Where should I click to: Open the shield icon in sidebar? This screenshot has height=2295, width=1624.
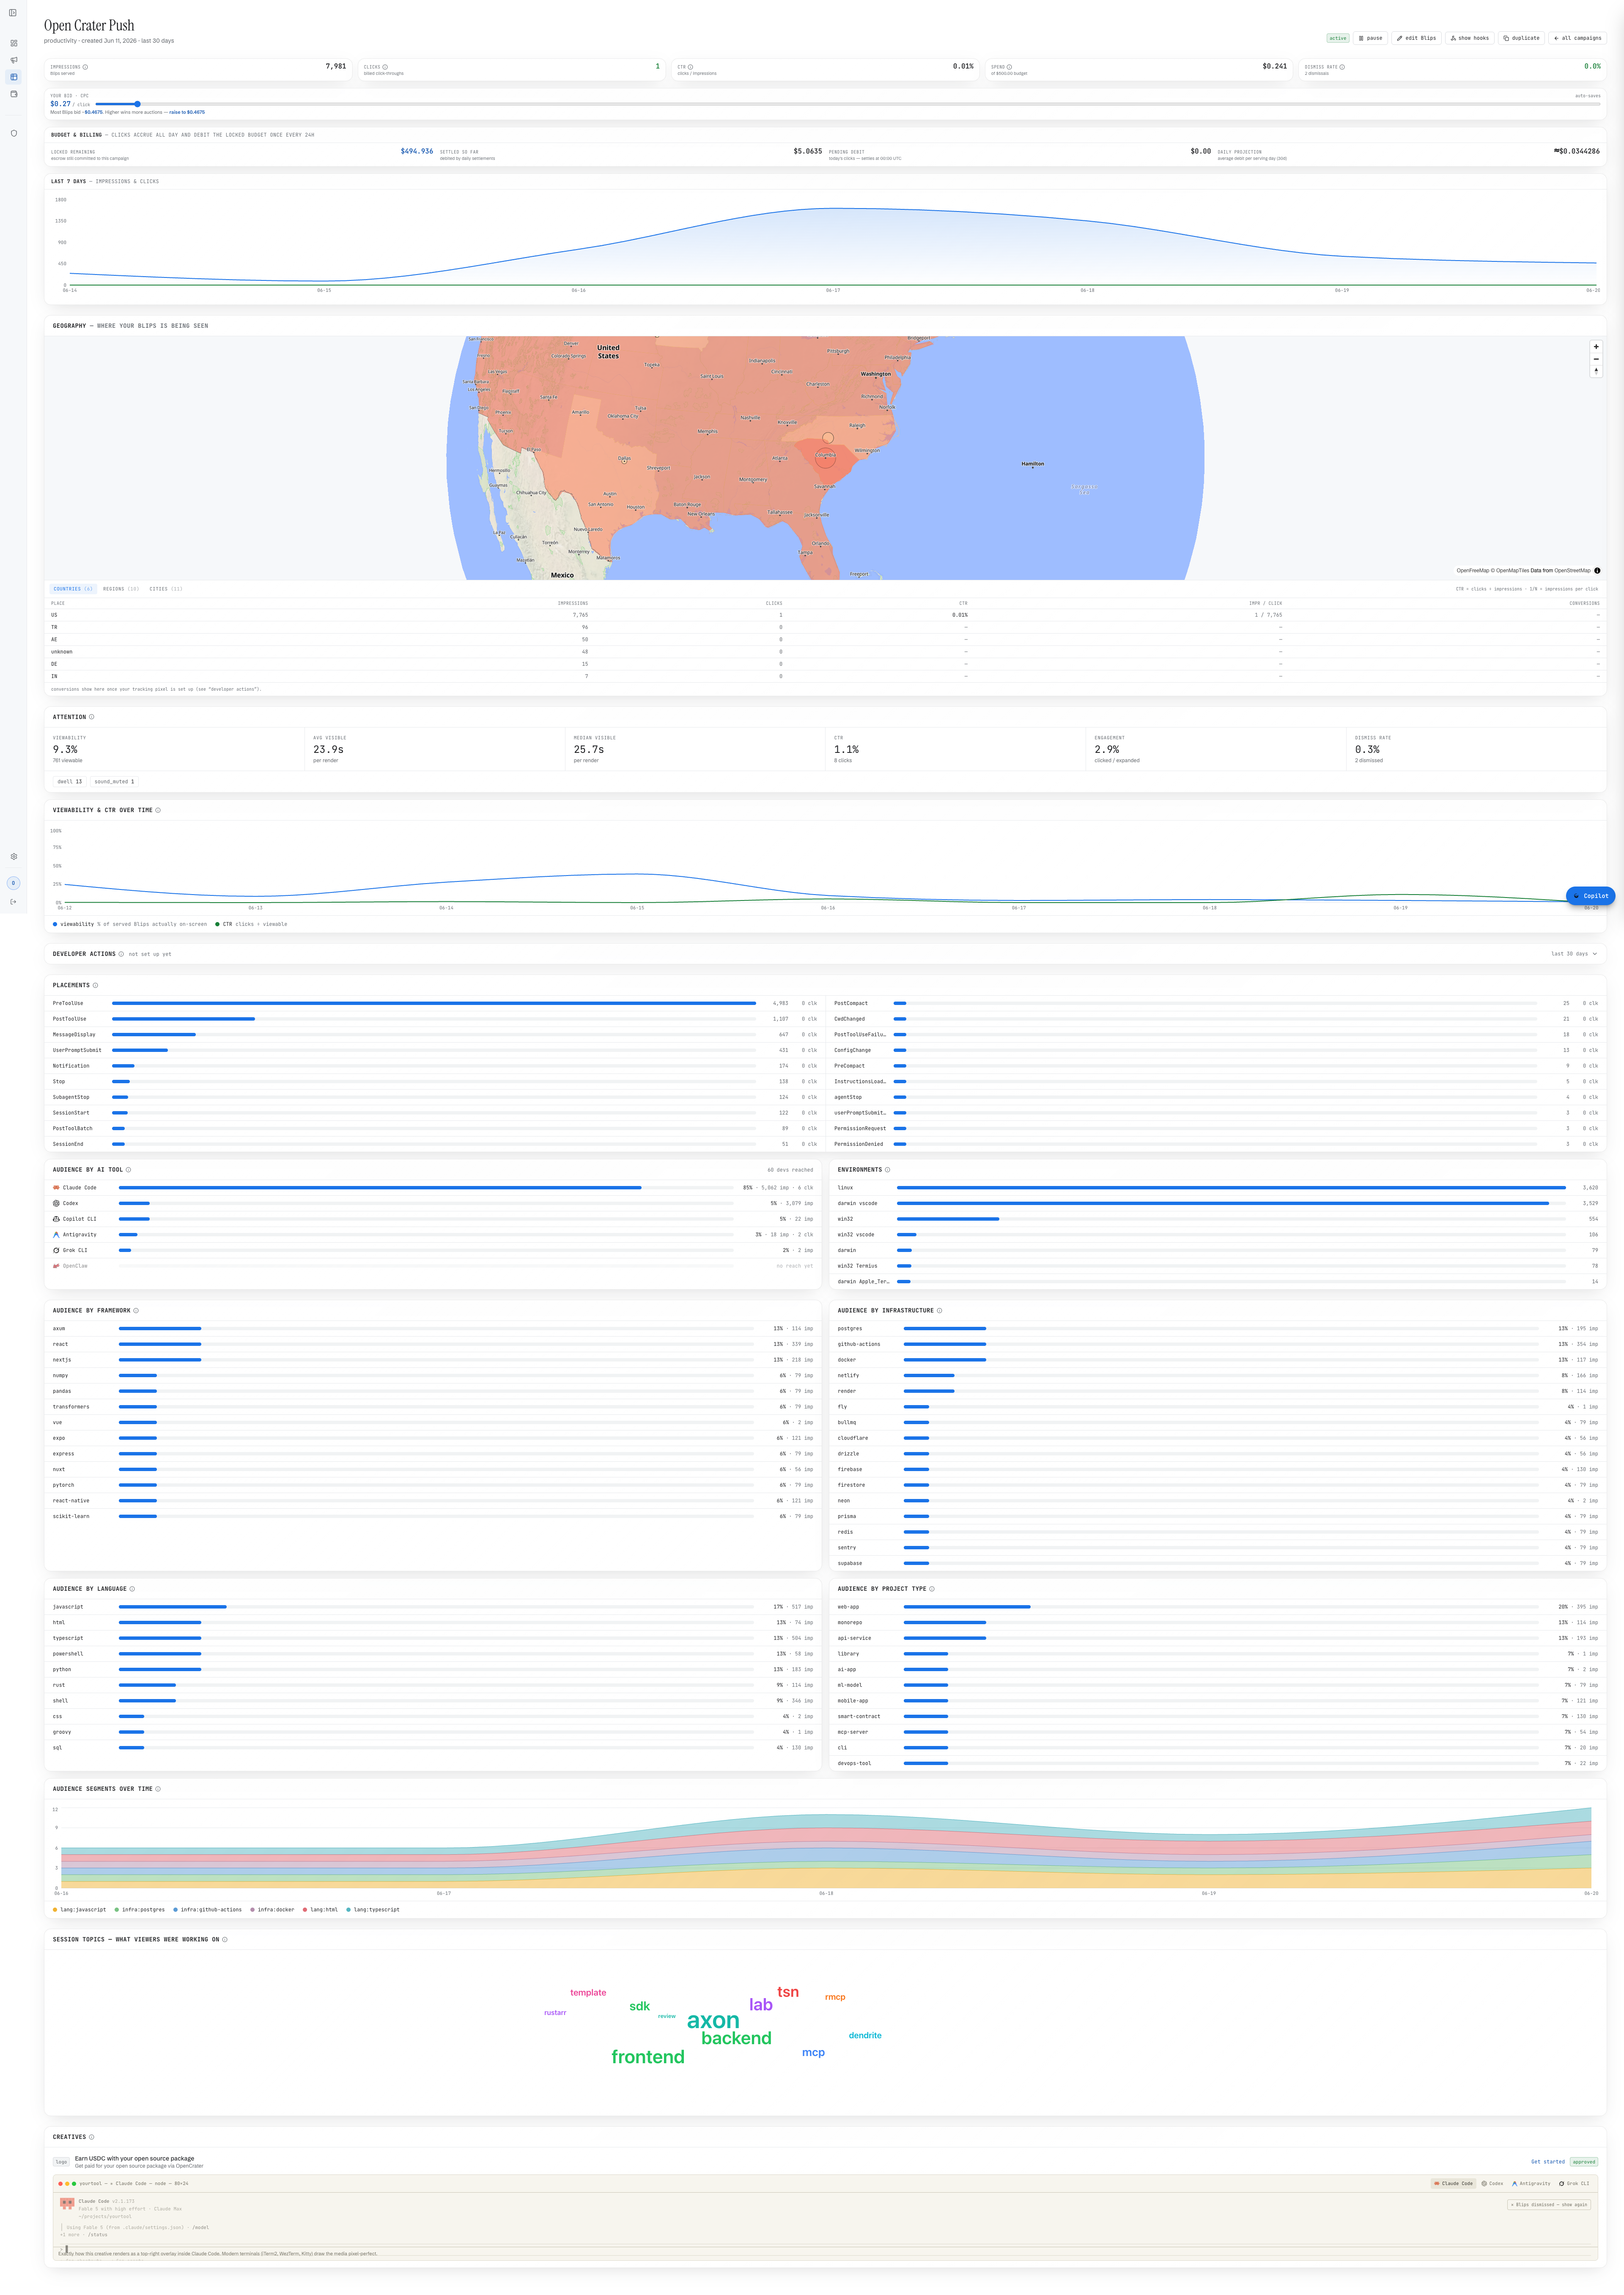(13, 133)
